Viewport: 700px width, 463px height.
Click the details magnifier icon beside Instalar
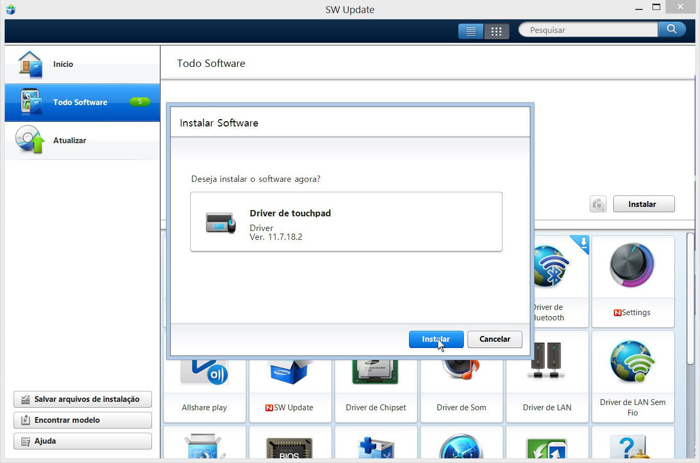click(598, 204)
